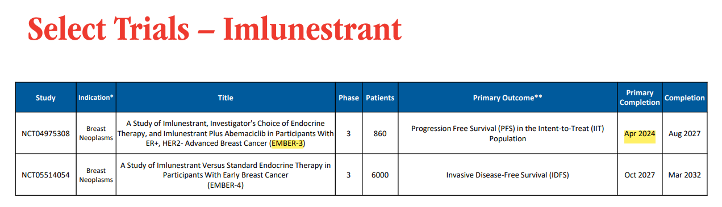
Task: Click the Select Trials – Imlunestrant heading
Action: 214,29
